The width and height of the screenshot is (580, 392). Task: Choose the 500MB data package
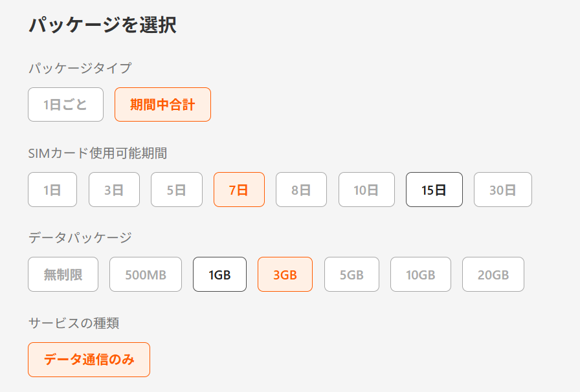[146, 274]
